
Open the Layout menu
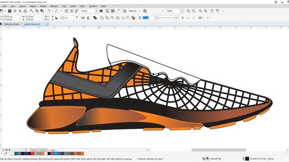point(22,6)
